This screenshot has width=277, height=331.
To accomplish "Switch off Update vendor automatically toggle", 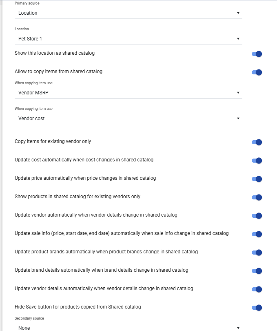I will pos(257,216).
